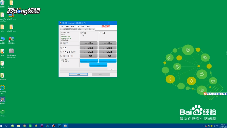This screenshot has height=128, width=227.
Task: Click the 238.47 GB drive capacity text
Action: click(x=65, y=40)
